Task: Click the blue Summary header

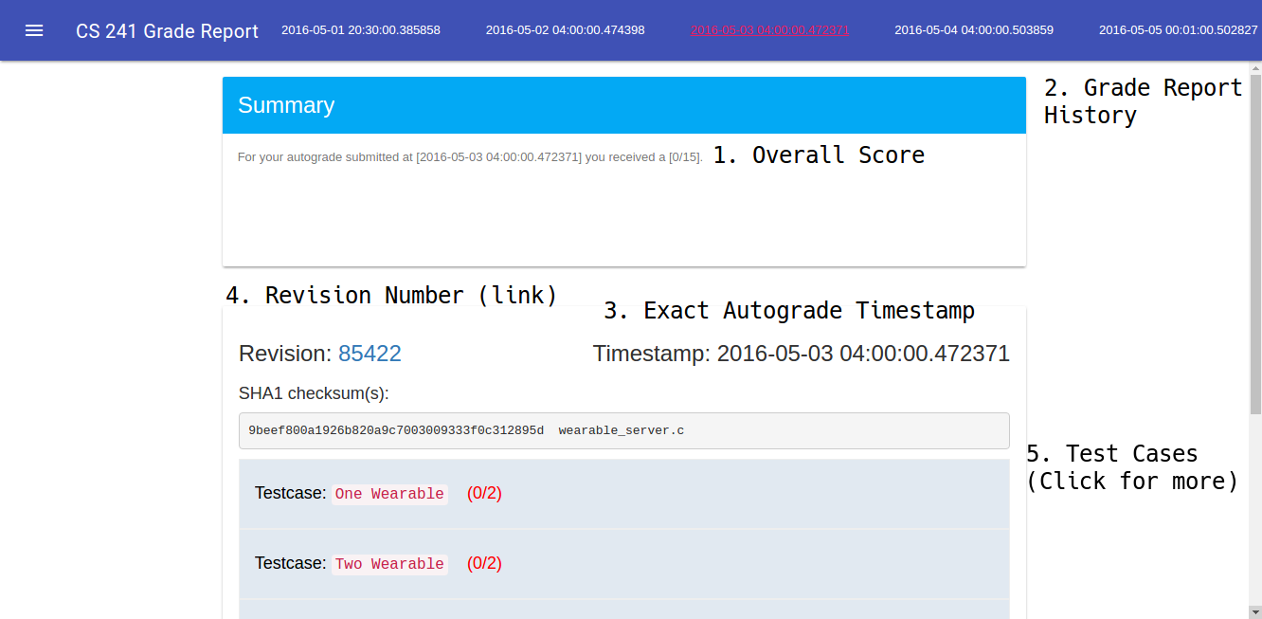Action: coord(623,105)
